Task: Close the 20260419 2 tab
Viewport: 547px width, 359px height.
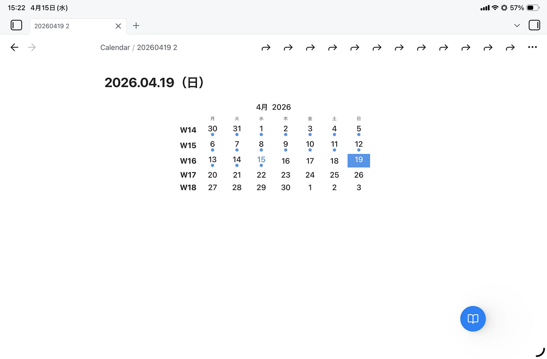Action: tap(118, 26)
